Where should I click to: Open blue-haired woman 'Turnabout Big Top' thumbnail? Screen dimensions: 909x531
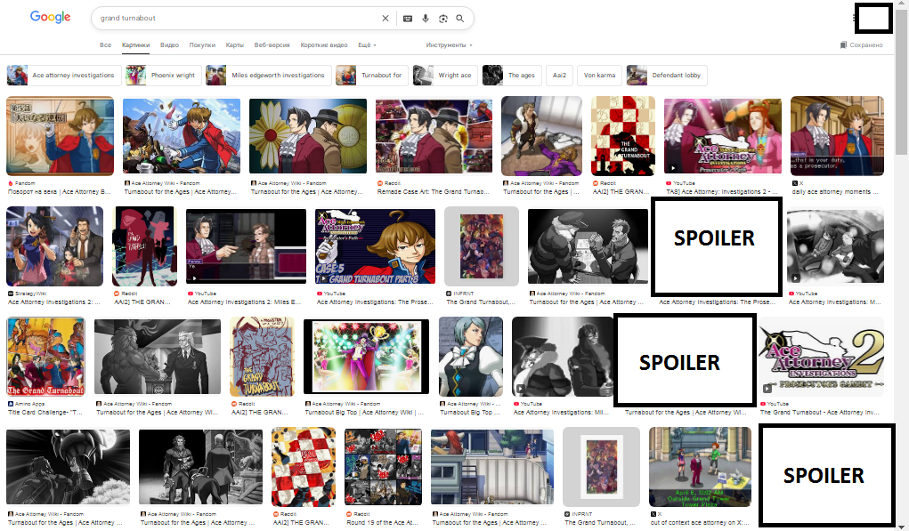pos(471,357)
